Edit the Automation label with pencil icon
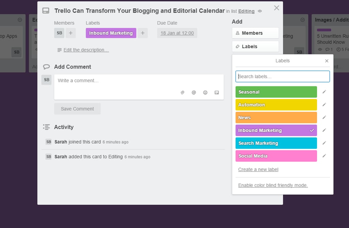Image resolution: width=349 pixels, height=228 pixels. pyautogui.click(x=324, y=104)
